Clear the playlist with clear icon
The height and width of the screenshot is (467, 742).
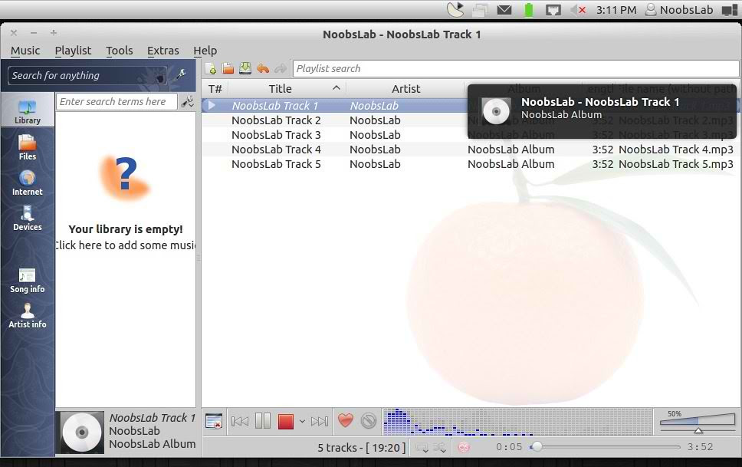214,420
